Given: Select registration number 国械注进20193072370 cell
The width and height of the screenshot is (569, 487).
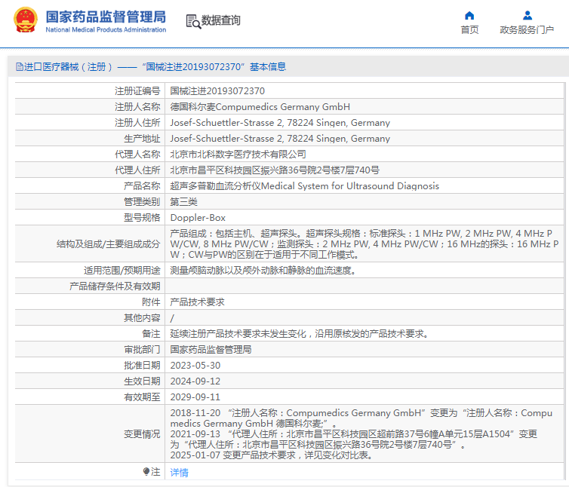Looking at the screenshot, I should (217, 90).
